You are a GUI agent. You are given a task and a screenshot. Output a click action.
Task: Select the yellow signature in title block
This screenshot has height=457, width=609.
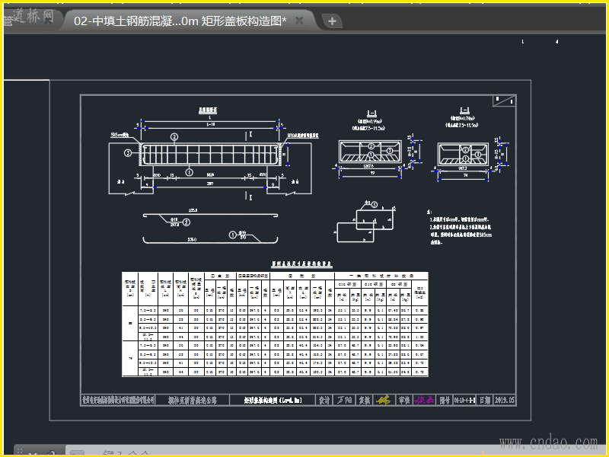(384, 399)
